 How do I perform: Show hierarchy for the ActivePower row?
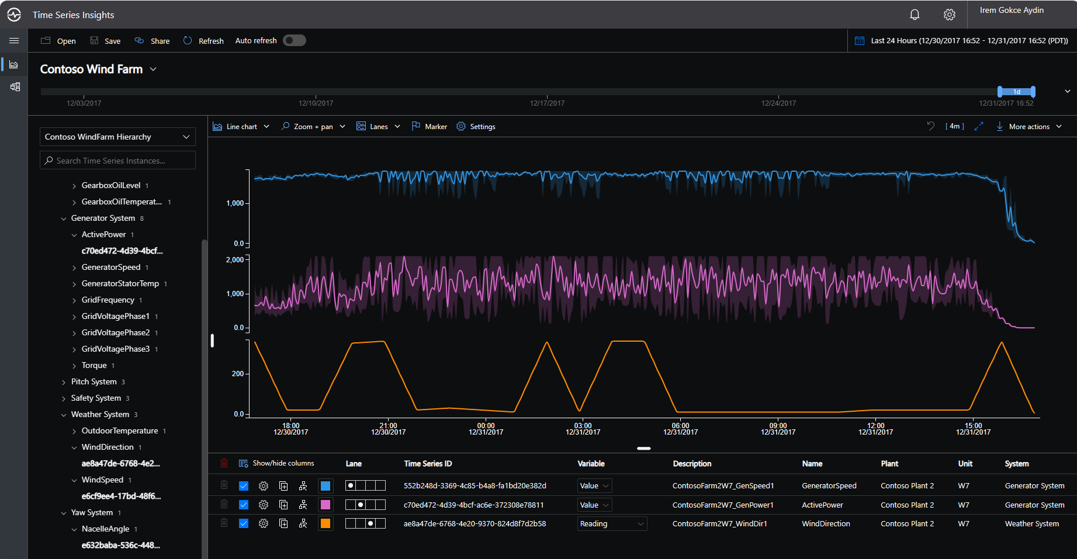click(x=303, y=505)
